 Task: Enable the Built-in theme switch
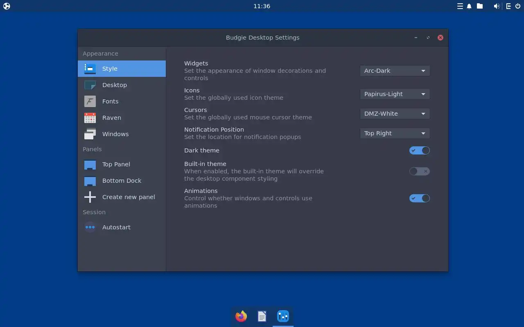click(x=419, y=171)
